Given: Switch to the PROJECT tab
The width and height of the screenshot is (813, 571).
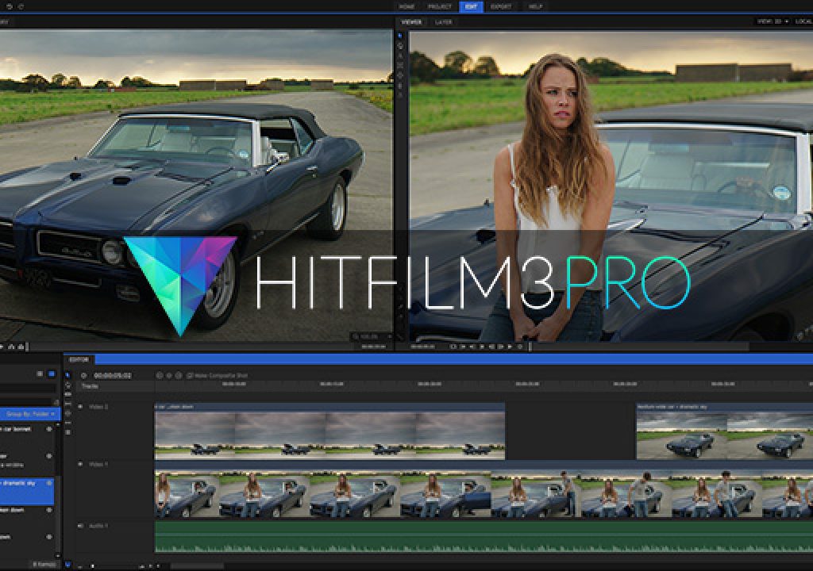Looking at the screenshot, I should pyautogui.click(x=440, y=6).
